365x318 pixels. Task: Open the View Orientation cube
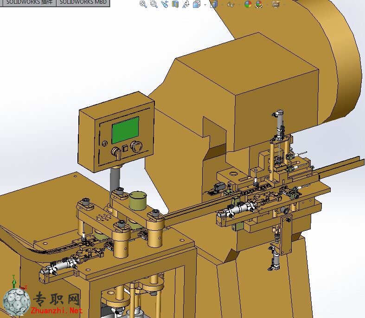pos(197,4)
